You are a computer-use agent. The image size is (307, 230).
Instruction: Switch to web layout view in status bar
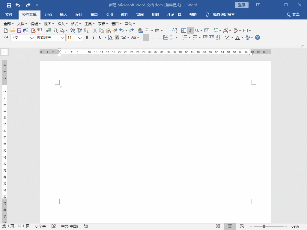coord(242,226)
